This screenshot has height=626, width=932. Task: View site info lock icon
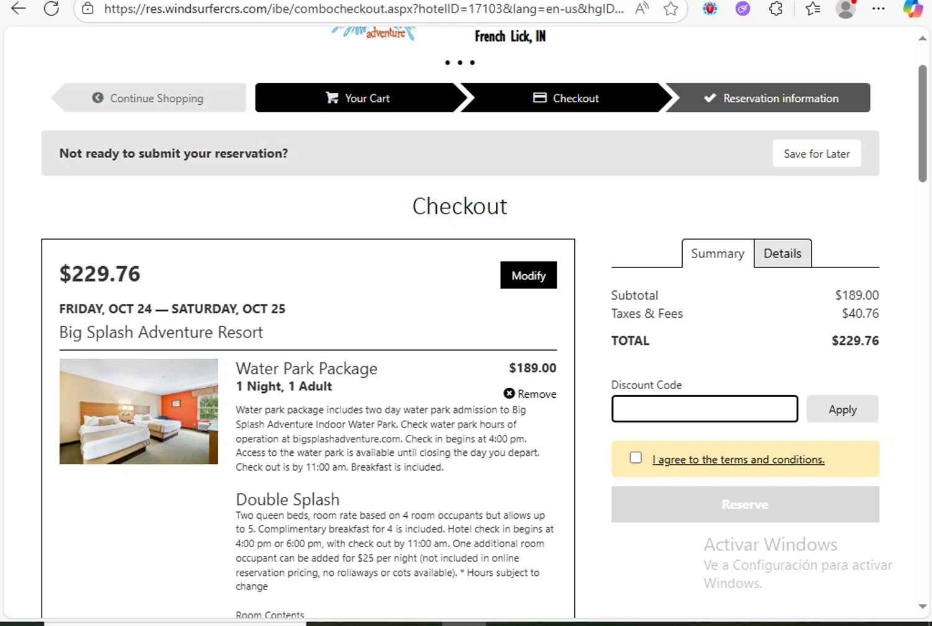coord(88,9)
